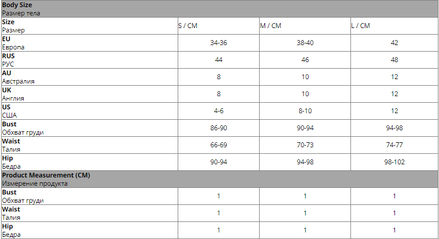This screenshot has height=239, width=439.
Task: Select the L / CM column header
Action: (394, 26)
